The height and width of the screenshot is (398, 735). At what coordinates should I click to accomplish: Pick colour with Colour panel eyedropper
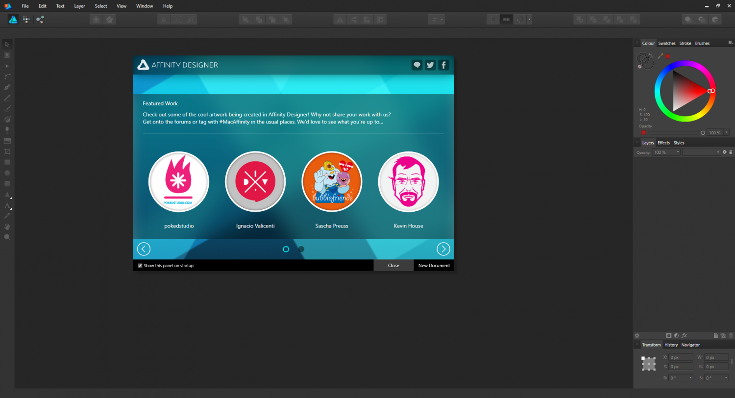click(660, 56)
